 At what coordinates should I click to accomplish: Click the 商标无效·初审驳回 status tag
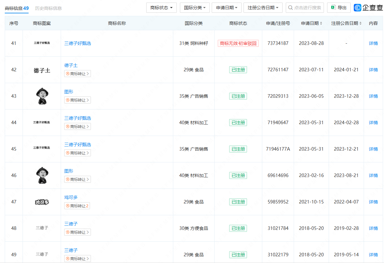pos(238,43)
